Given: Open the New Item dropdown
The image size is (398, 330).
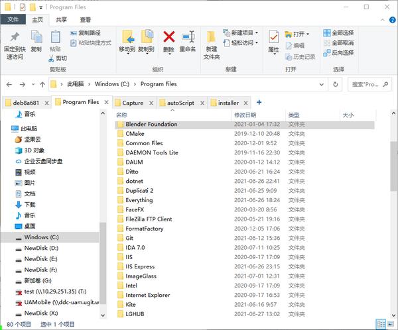Looking at the screenshot, I should (240, 32).
